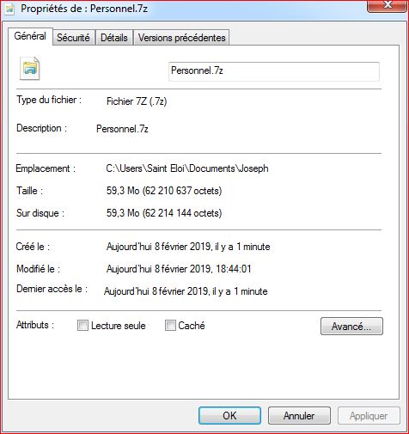Viewport: 409px width, 434px height.
Task: Switch to the Sécurité tab
Action: pyautogui.click(x=73, y=38)
